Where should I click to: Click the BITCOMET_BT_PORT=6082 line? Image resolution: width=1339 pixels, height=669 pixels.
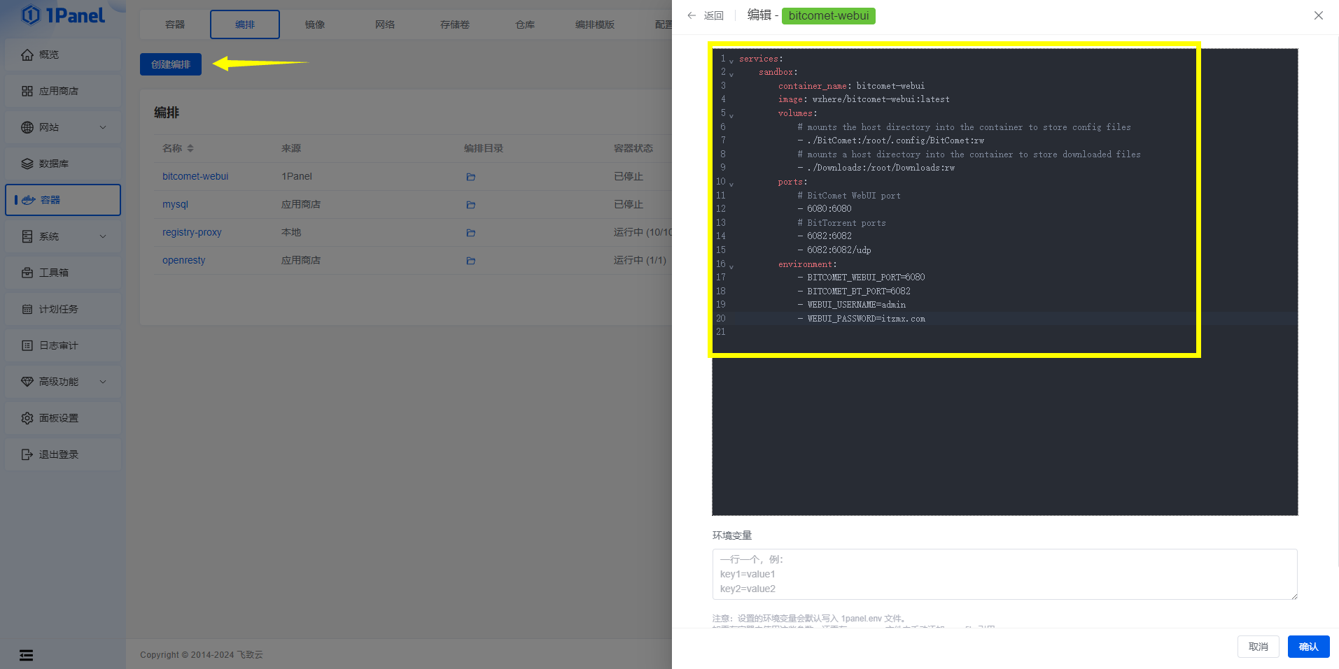[854, 292]
